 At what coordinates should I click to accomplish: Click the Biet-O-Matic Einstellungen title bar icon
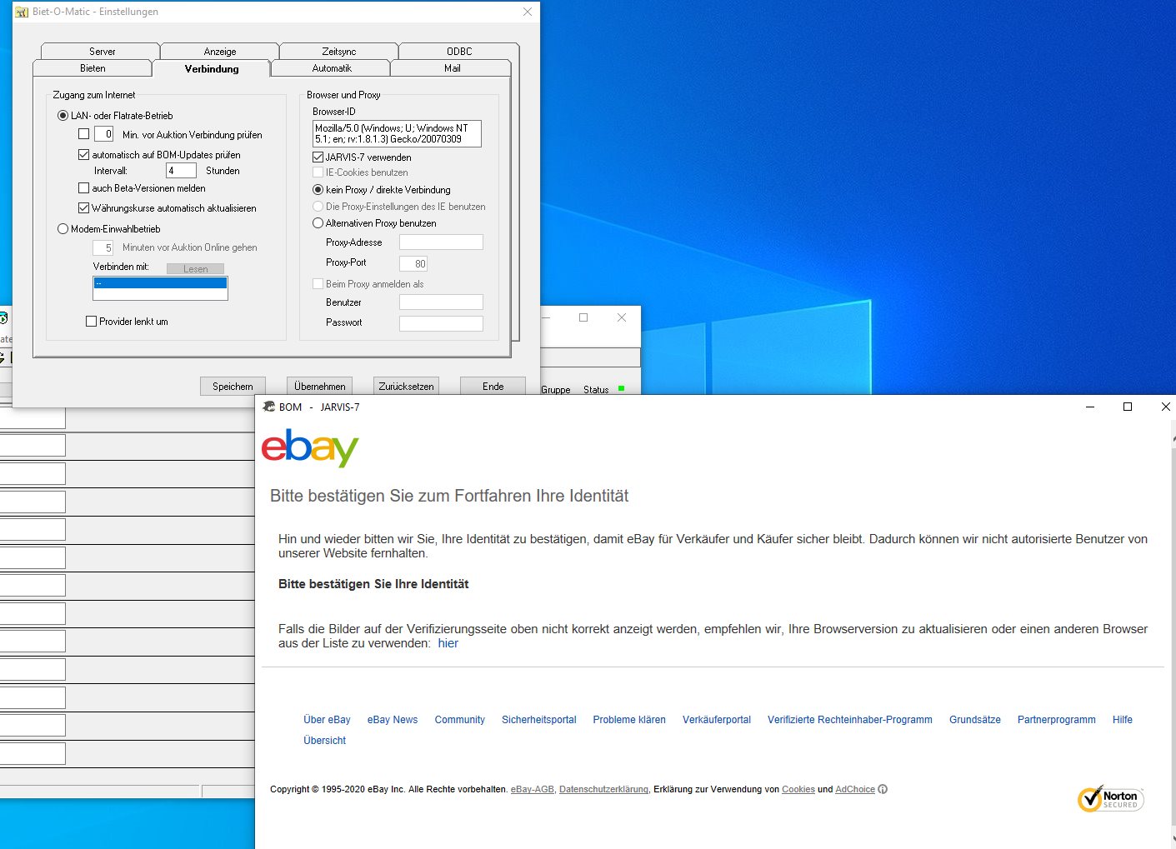point(22,12)
